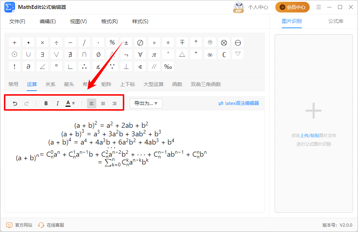The image size is (358, 232).
Task: Switch to the 箭头 symbol tab
Action: click(69, 84)
